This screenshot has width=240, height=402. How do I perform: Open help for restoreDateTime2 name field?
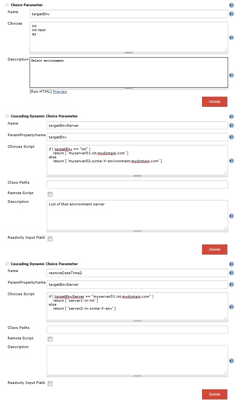click(x=231, y=273)
